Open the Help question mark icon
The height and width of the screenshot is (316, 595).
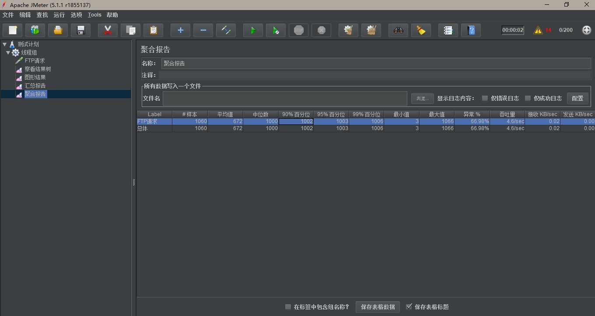471,30
